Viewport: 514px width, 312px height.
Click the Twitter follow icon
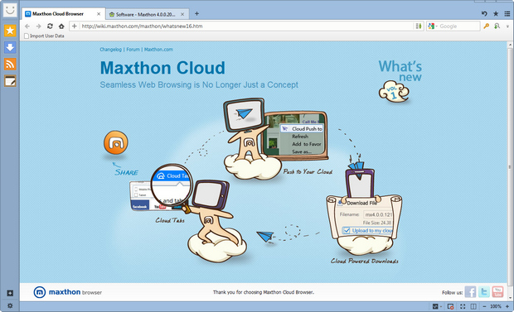484,291
